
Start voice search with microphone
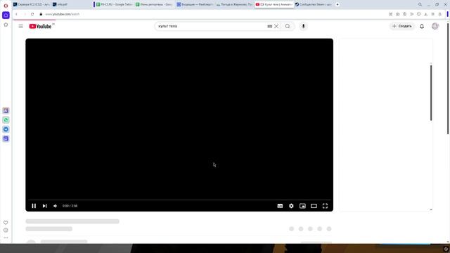click(x=303, y=26)
